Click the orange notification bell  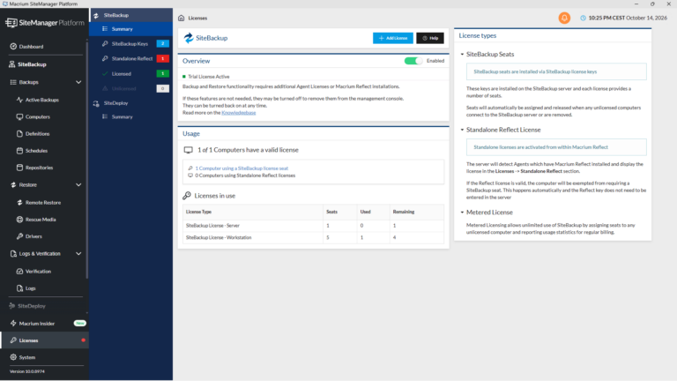[564, 18]
